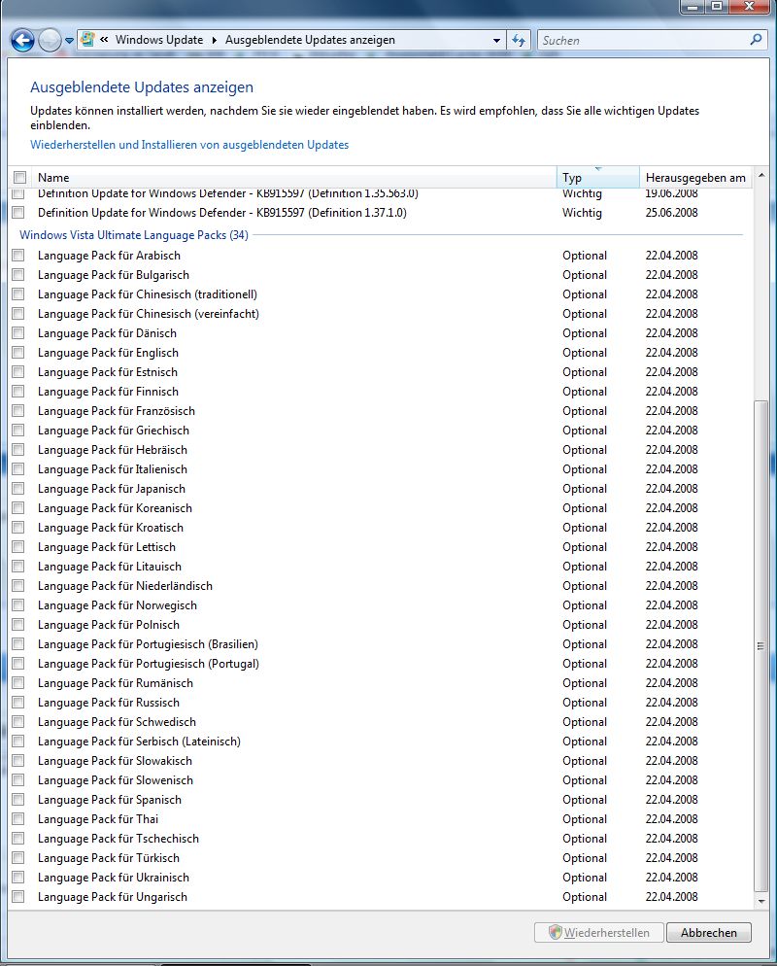The image size is (777, 966).
Task: Tick the select-all checkbox in header
Action: (19, 178)
